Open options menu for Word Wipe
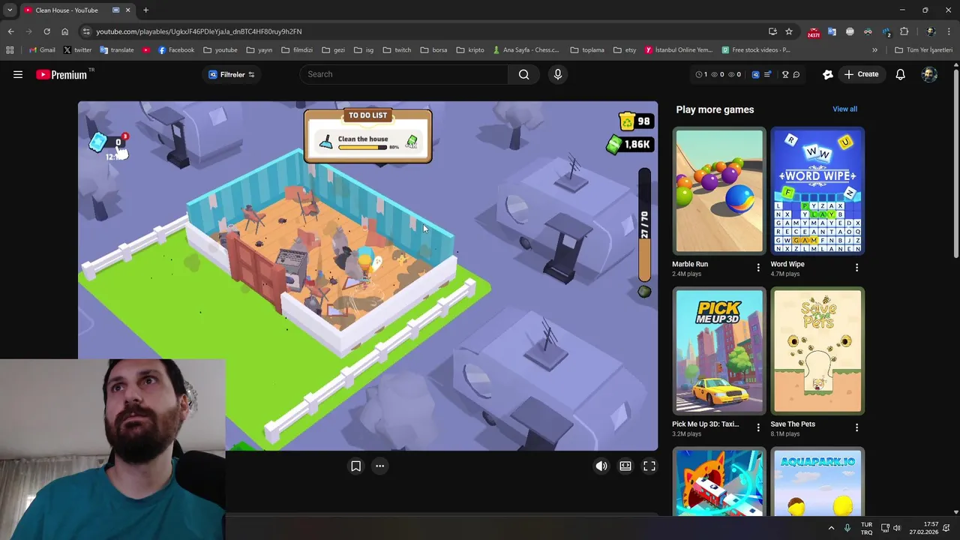 856,268
